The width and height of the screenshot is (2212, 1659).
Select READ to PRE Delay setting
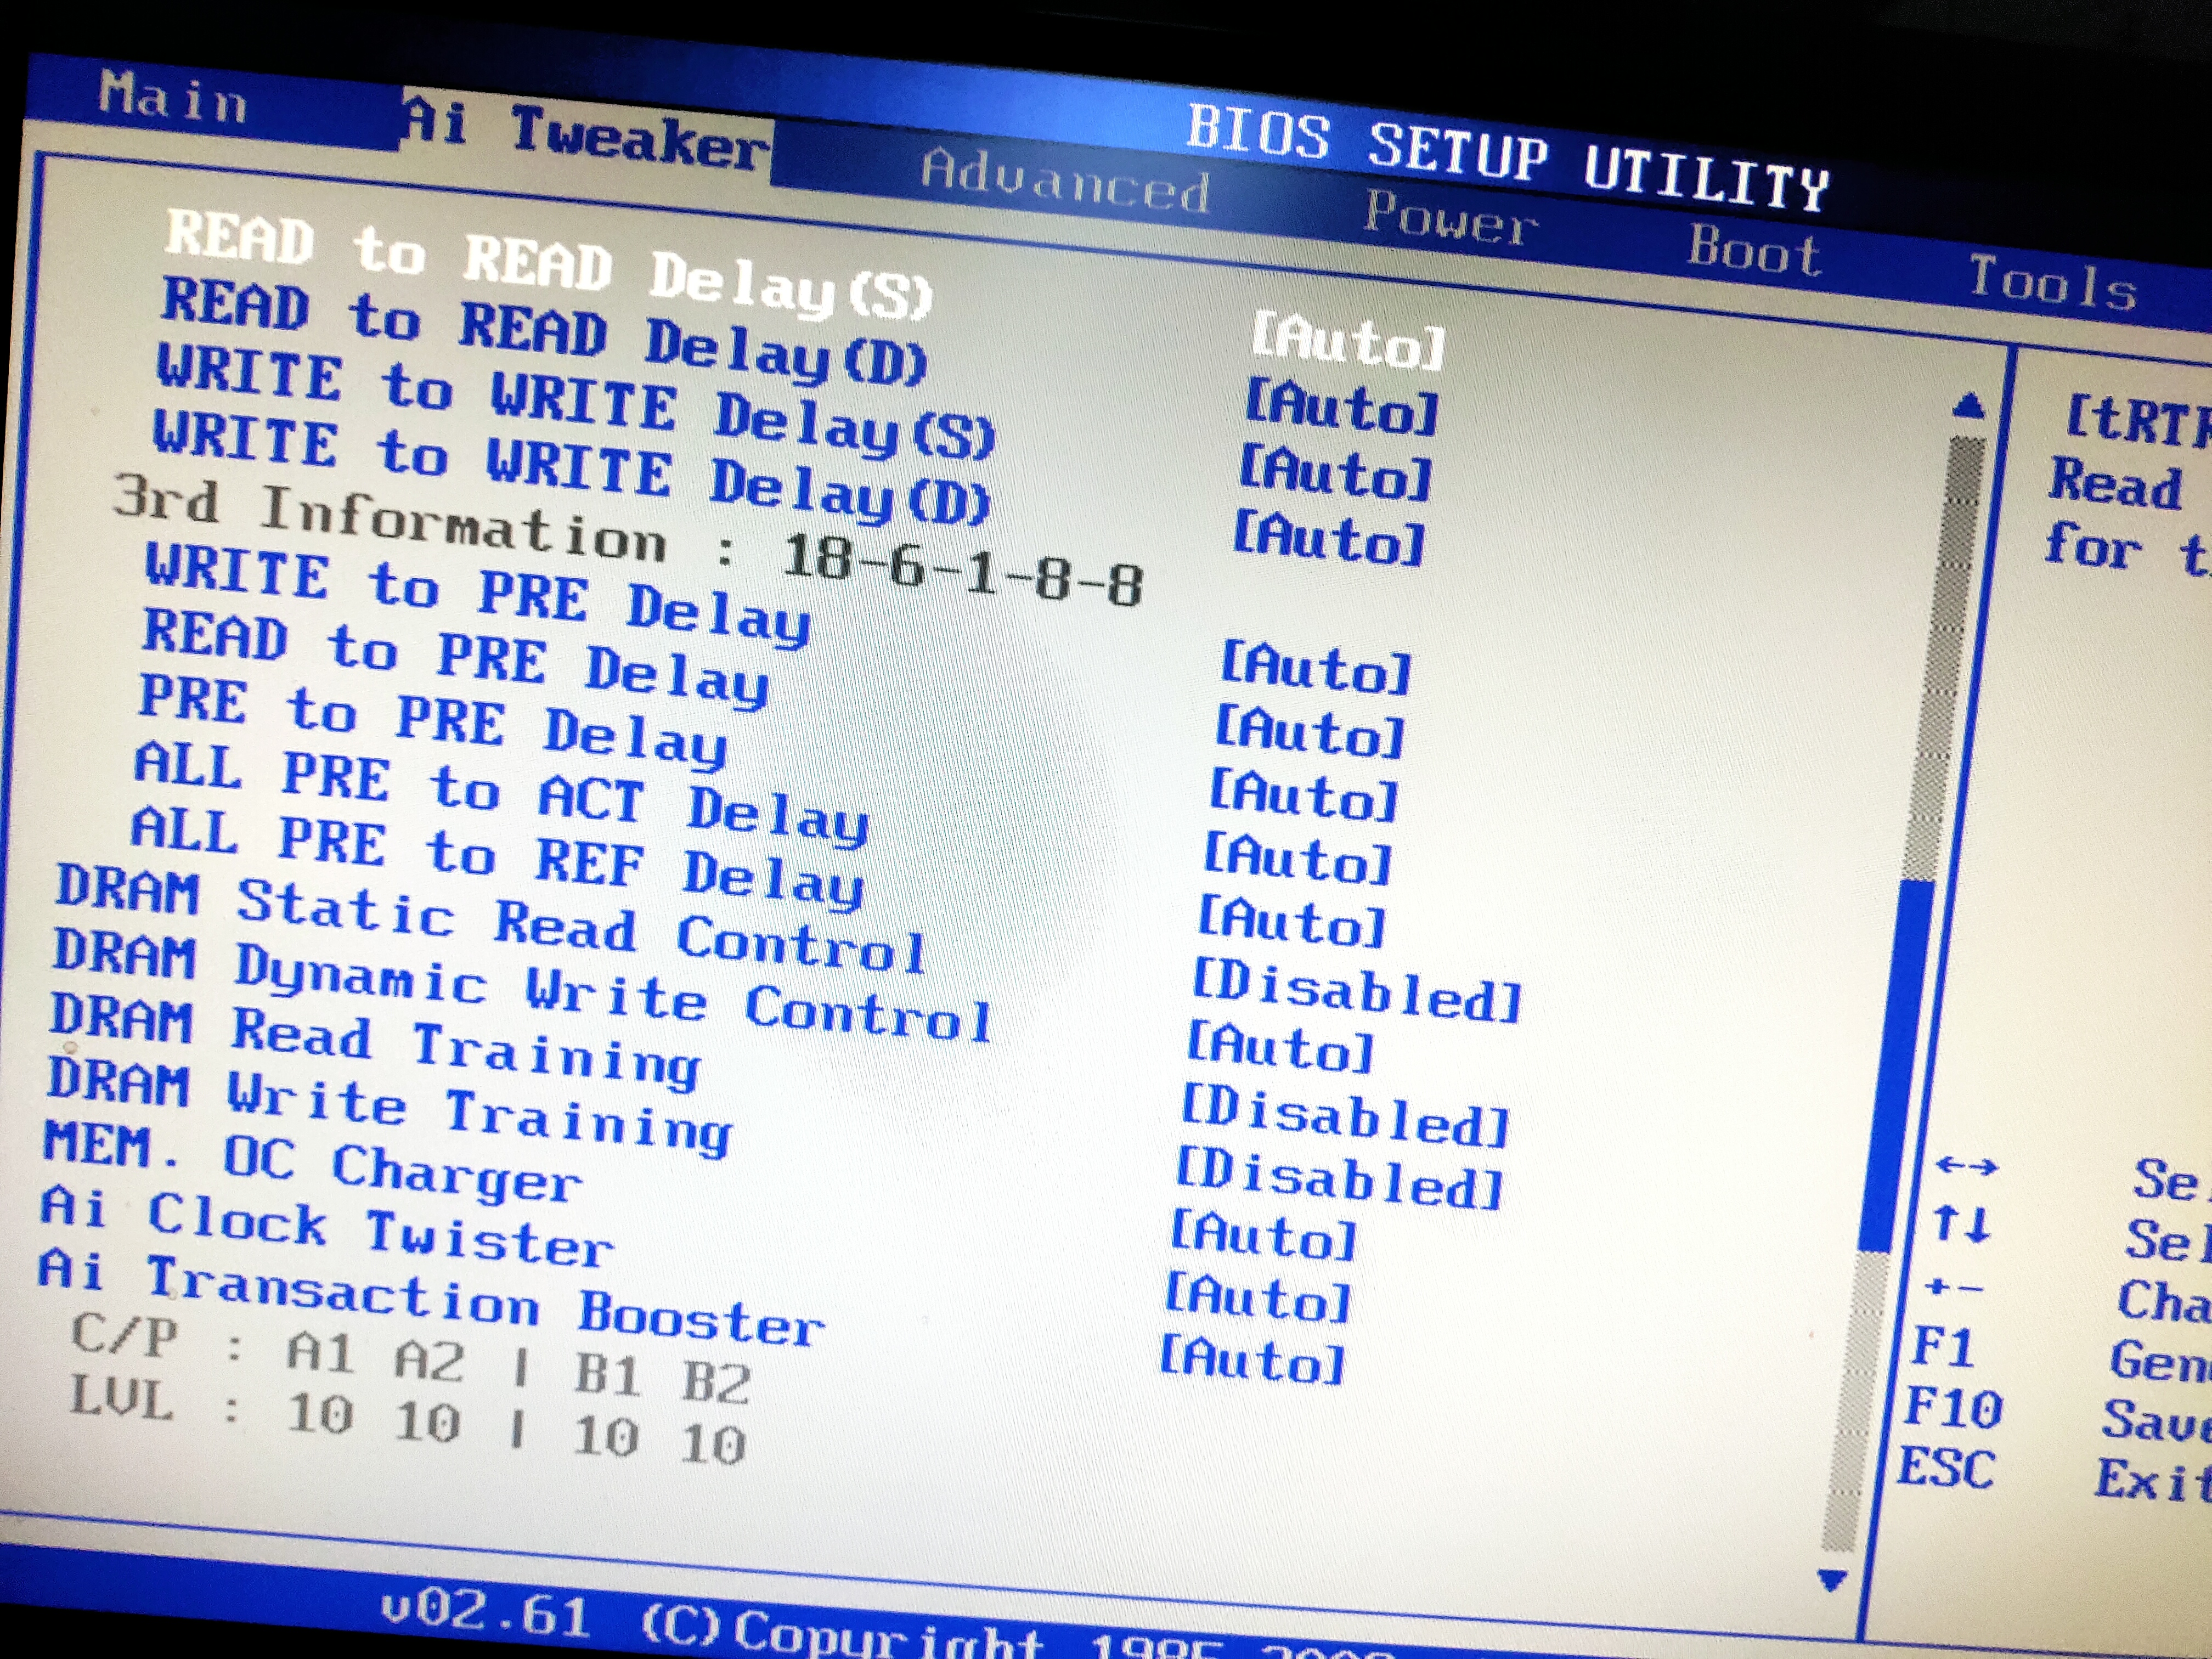pos(455,660)
